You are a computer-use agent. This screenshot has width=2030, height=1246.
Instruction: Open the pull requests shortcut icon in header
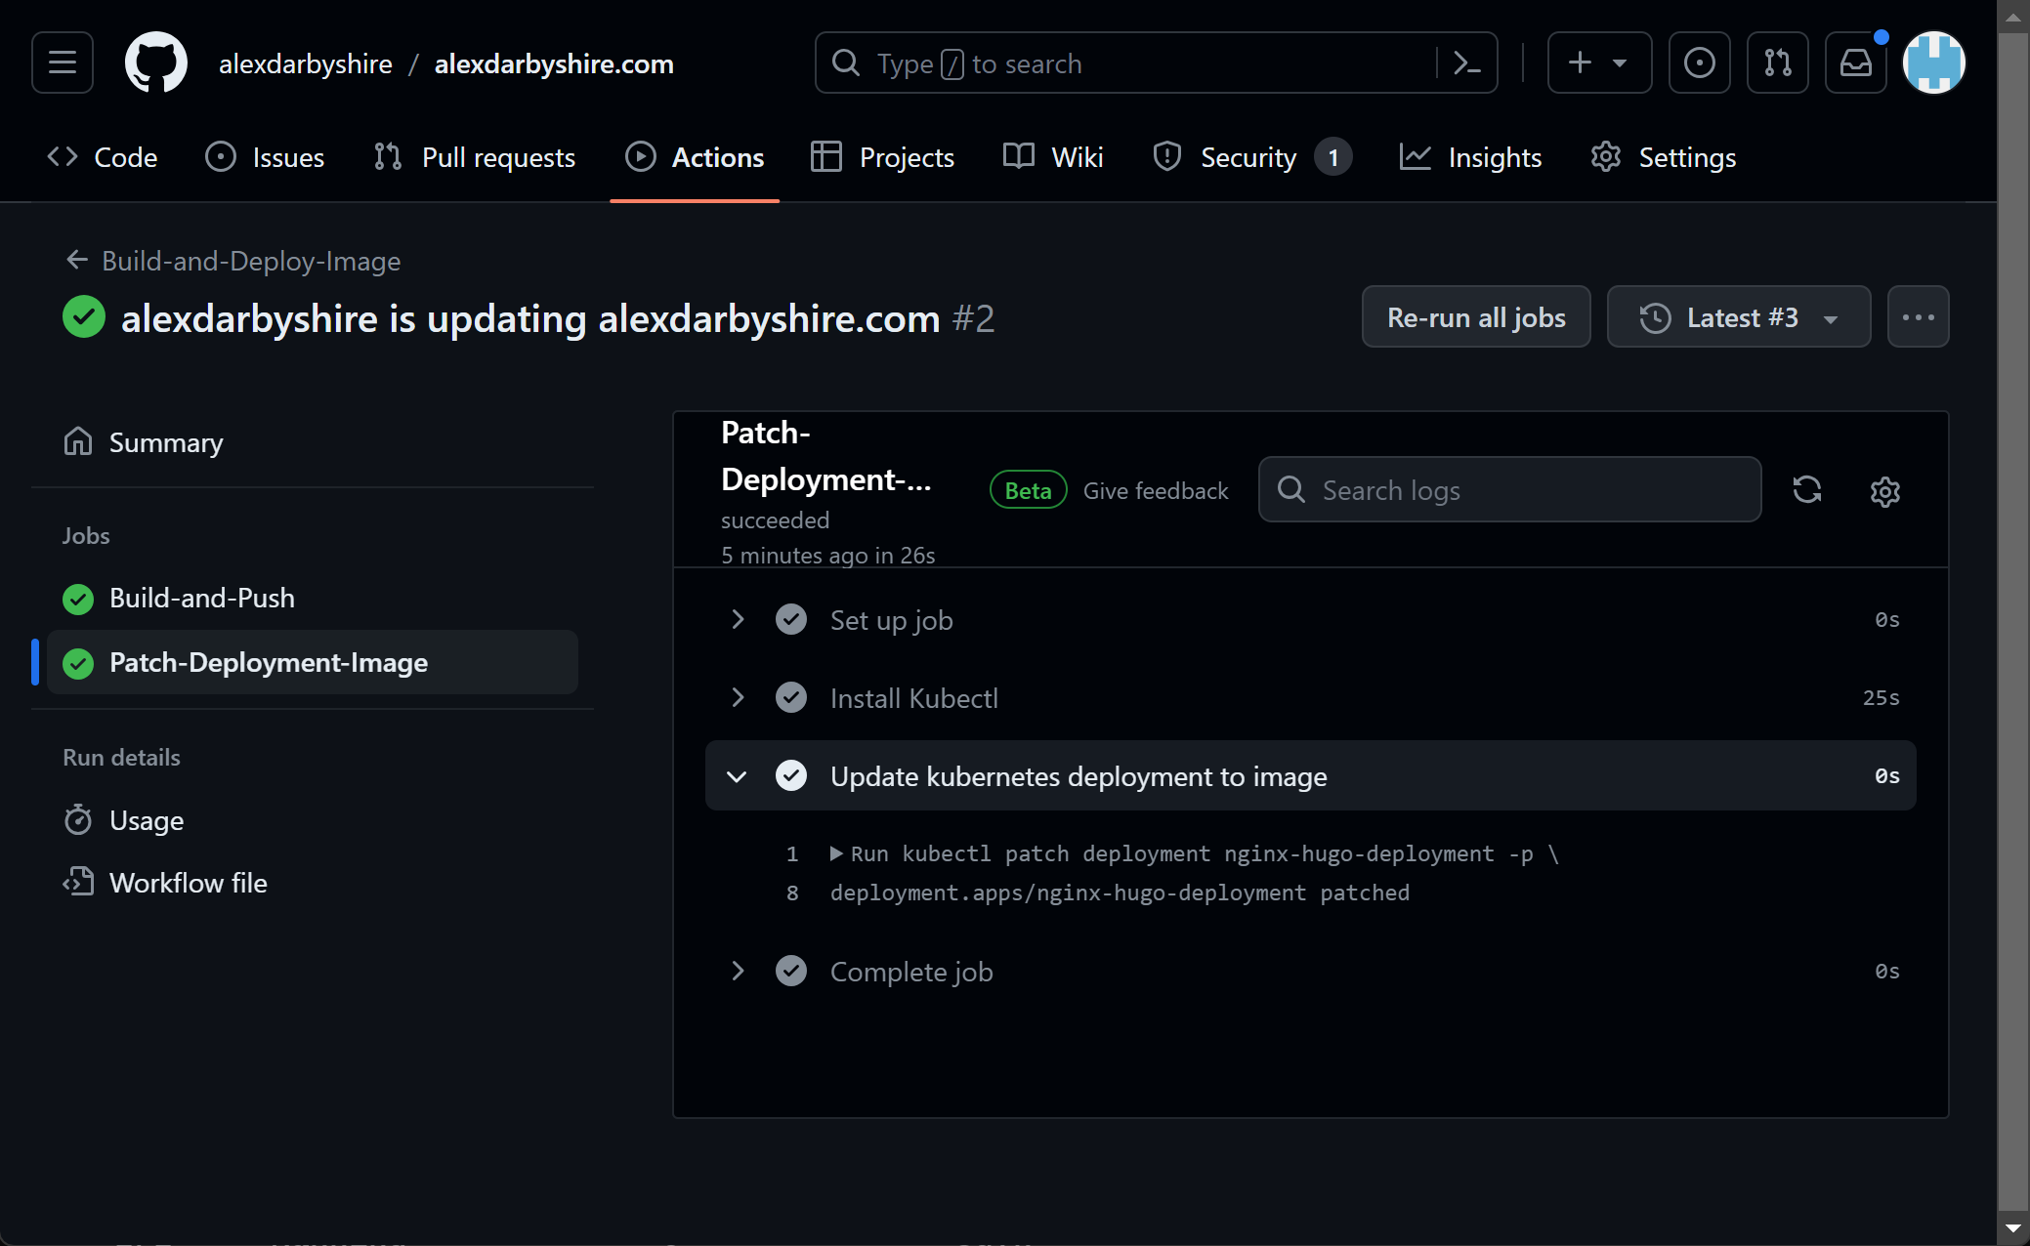(x=1777, y=63)
